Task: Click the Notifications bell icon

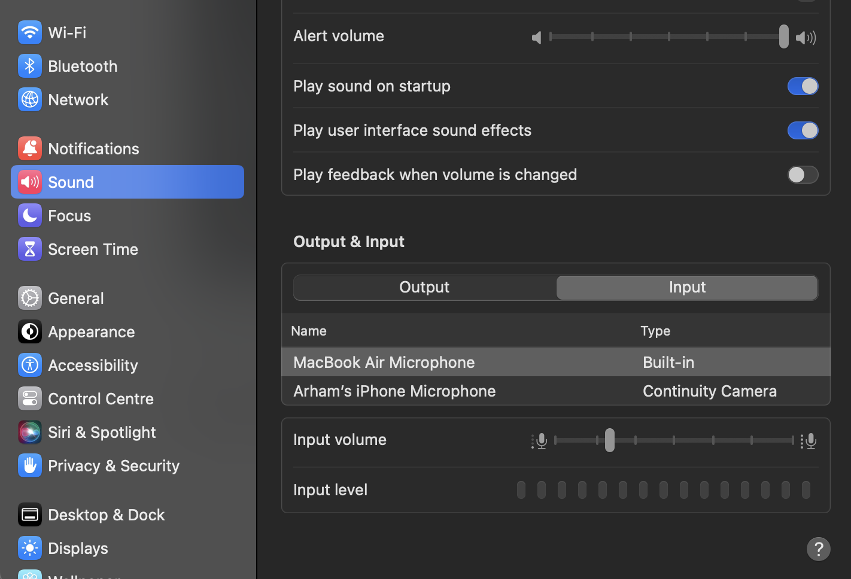Action: pos(30,148)
